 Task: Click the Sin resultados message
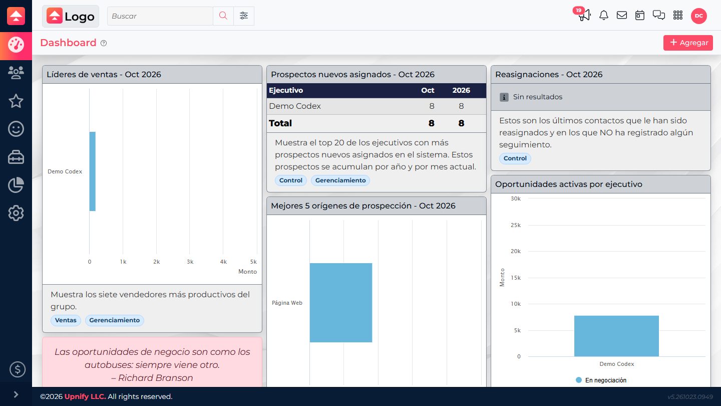538,97
